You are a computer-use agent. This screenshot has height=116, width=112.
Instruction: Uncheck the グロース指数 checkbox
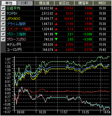tap(3, 34)
